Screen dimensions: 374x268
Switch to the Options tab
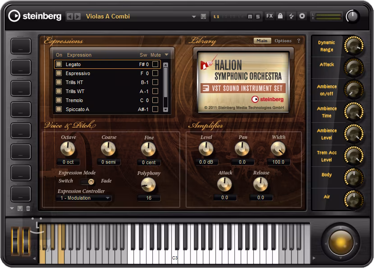283,41
